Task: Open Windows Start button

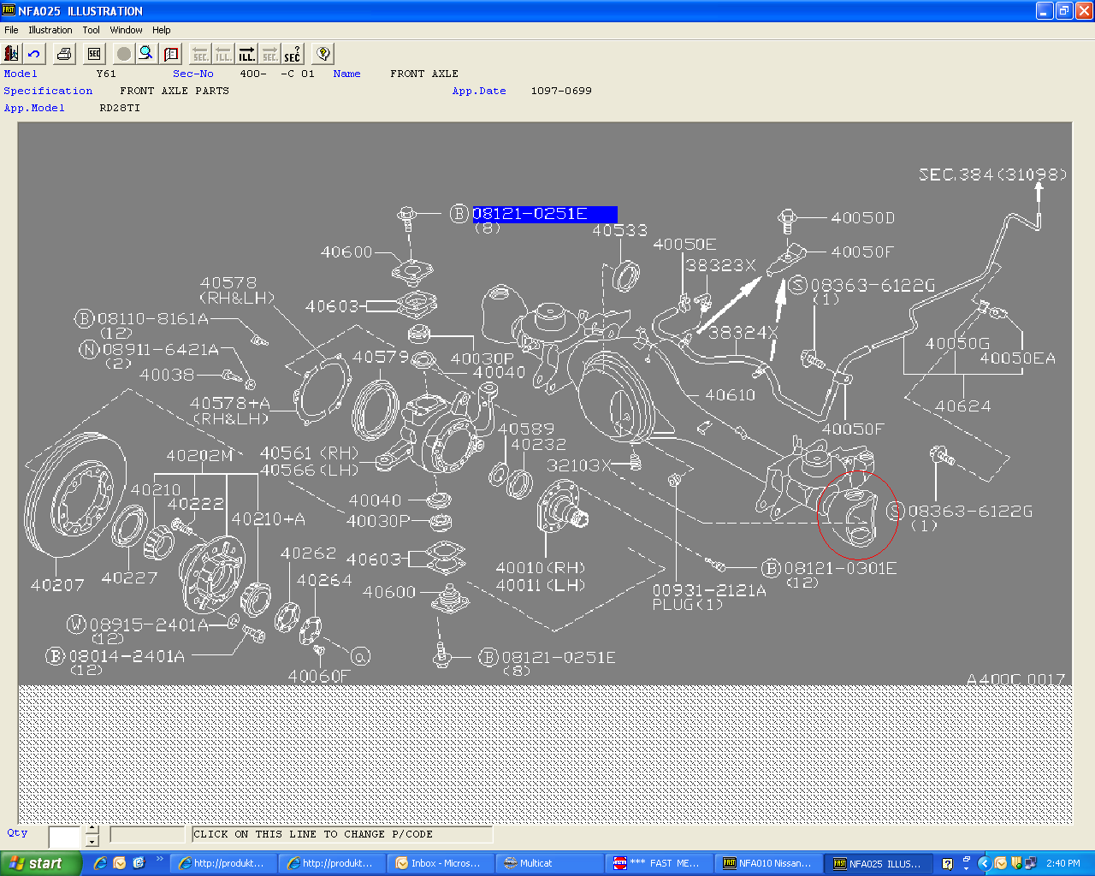Action: tap(40, 863)
